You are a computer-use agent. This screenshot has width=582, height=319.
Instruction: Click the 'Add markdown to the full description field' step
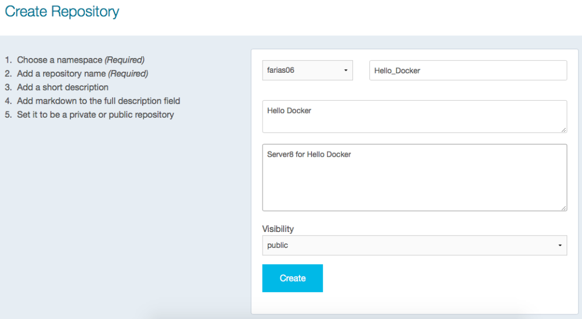98,101
